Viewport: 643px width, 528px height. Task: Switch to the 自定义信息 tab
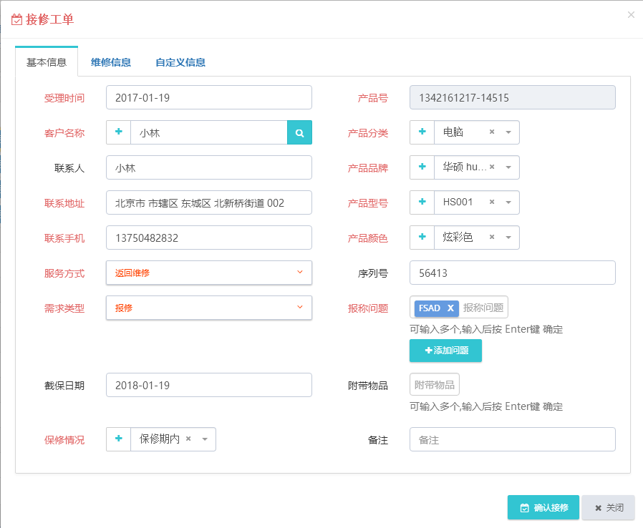180,62
